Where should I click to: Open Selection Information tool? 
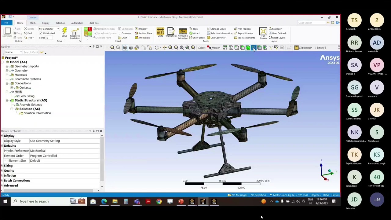(x=220, y=33)
